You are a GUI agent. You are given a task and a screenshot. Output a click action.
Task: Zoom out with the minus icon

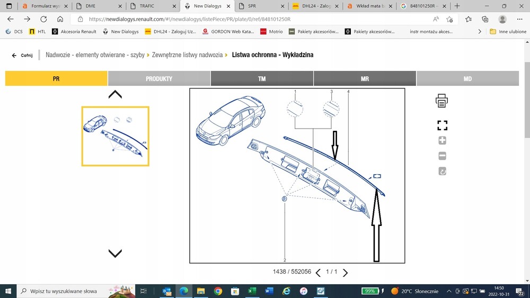coord(442,156)
